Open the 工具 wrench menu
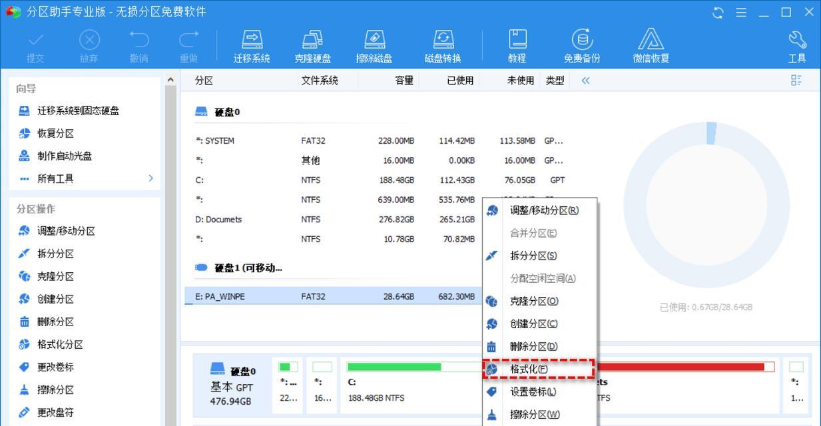The height and width of the screenshot is (426, 821). [x=797, y=46]
